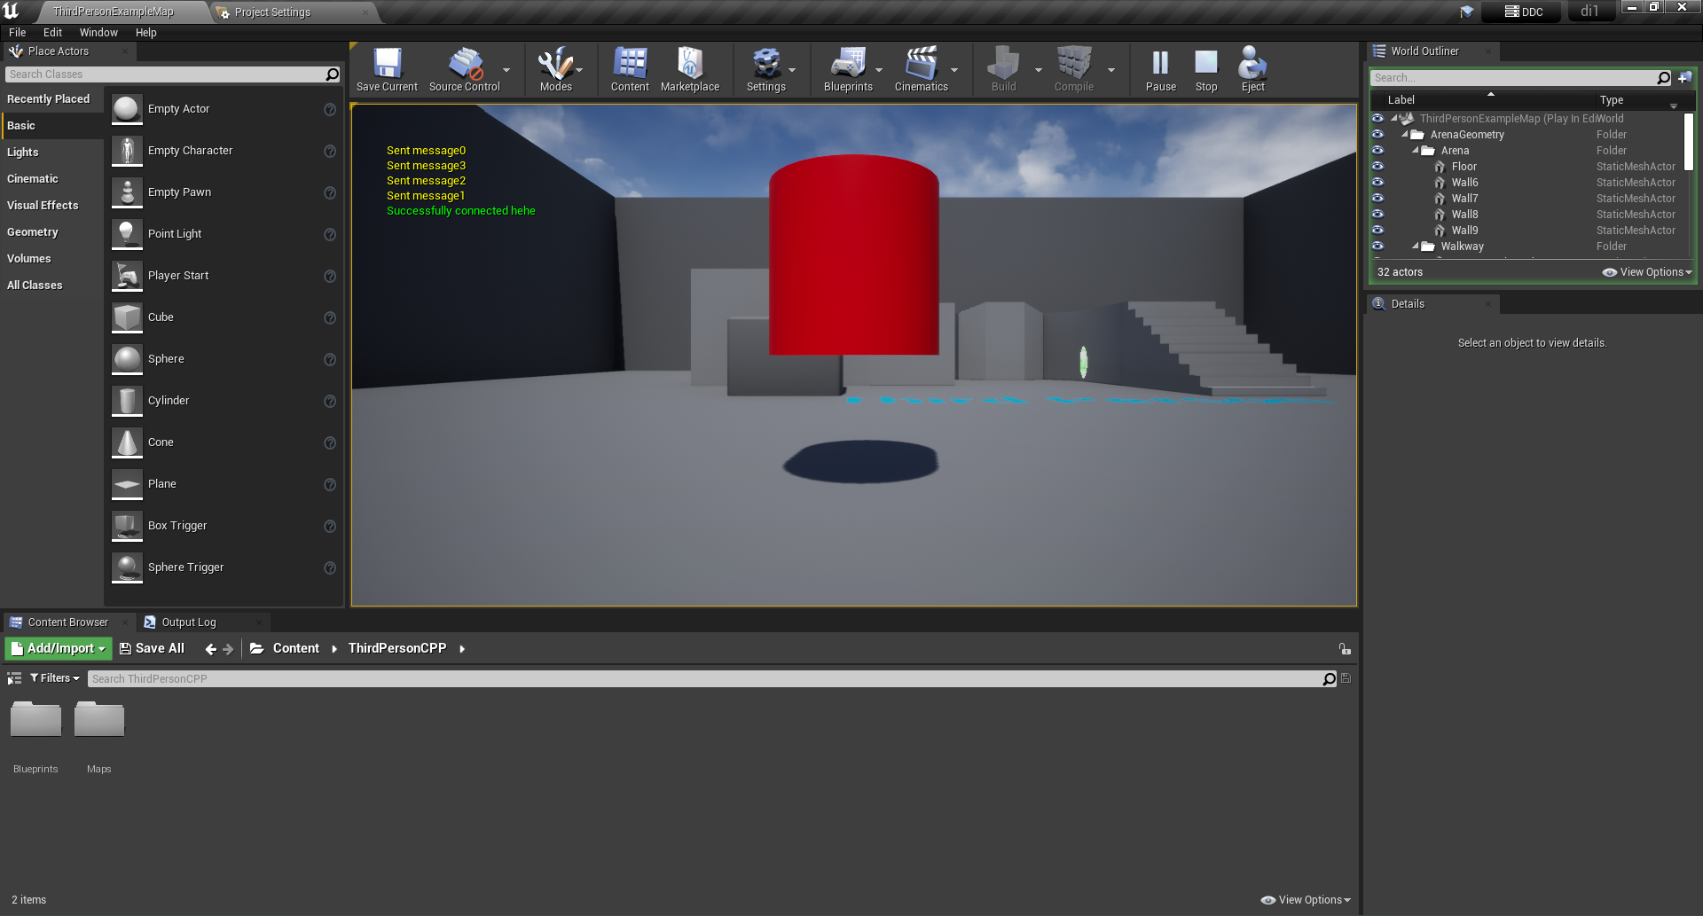Select the Sphere Trigger actor icon

pos(128,568)
